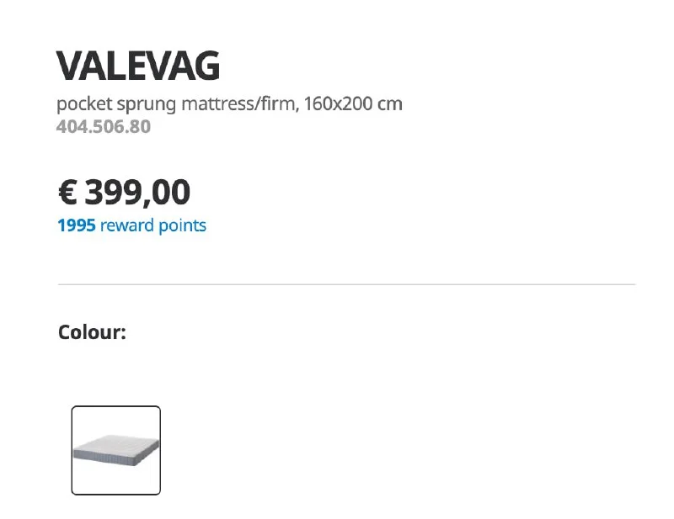Click the horizontal divider line below price
Viewport: 674px width, 519px height.
(x=346, y=285)
